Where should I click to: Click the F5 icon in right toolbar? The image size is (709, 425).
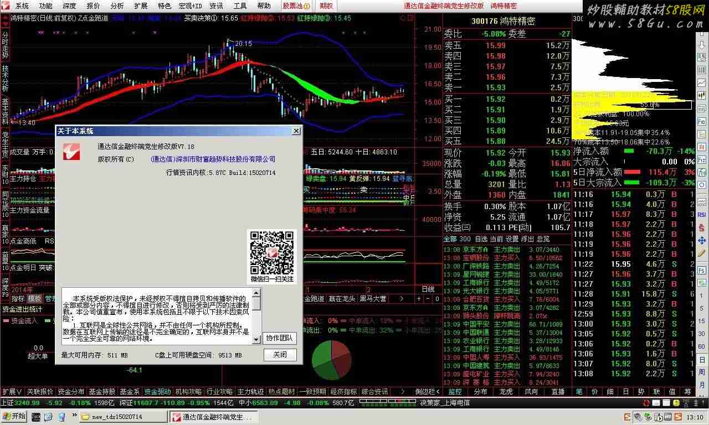coord(701,270)
